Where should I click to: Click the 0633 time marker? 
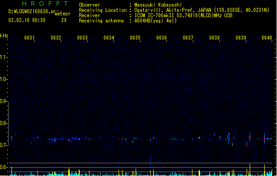pos(82,38)
